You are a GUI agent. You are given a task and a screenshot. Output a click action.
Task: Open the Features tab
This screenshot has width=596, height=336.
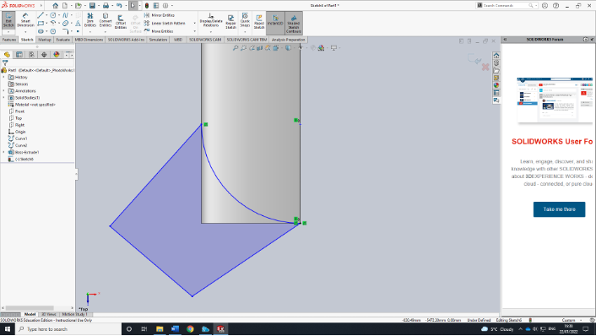9,40
